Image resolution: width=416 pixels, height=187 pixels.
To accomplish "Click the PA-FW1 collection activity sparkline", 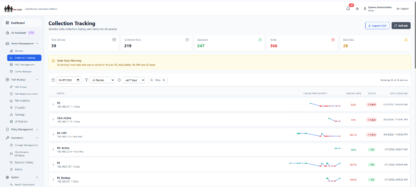I will [x=315, y=135].
